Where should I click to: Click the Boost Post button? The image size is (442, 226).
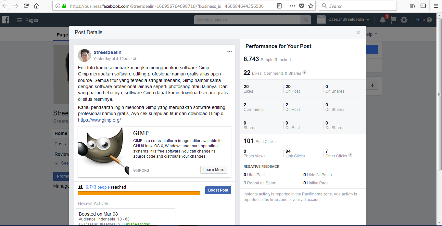218,190
